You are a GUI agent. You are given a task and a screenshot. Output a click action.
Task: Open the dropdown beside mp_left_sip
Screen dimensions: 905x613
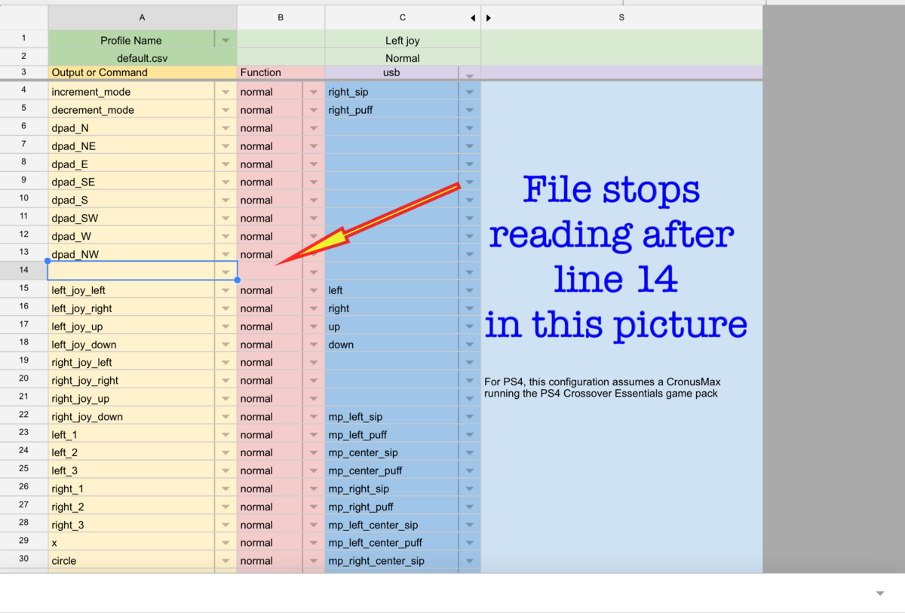(468, 415)
